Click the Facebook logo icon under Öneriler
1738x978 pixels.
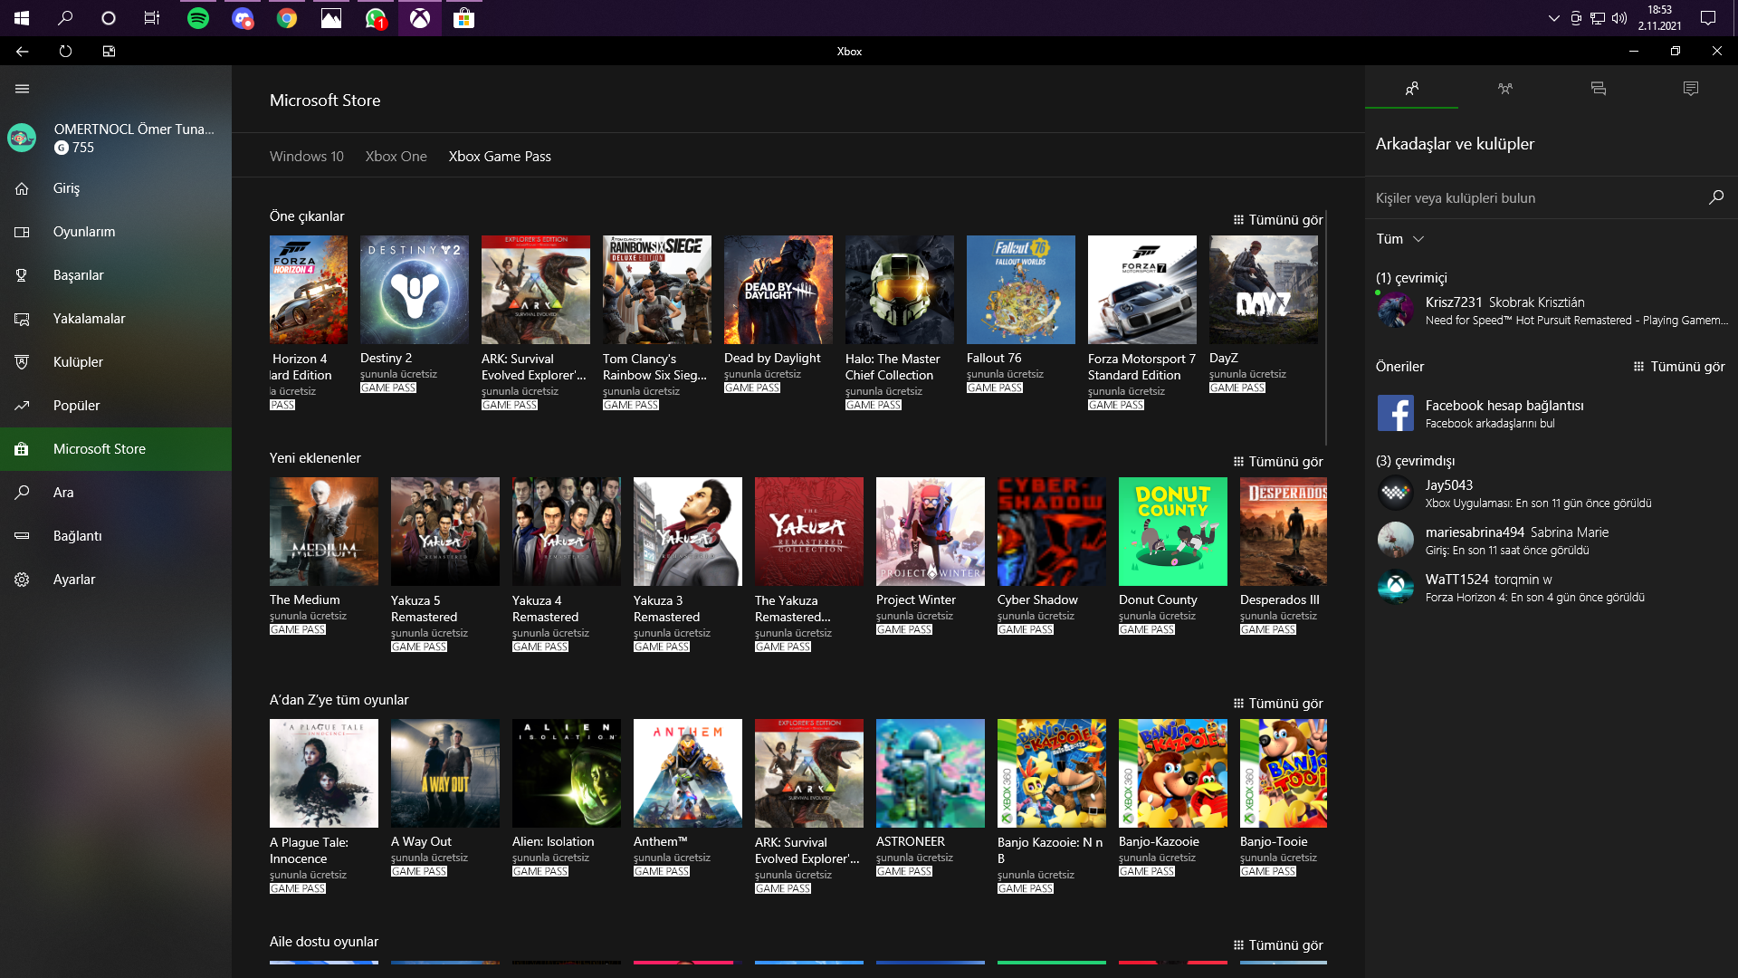click(x=1395, y=413)
